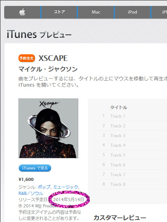Viewport: 167px width, 222px height.
Task: Click the タイトル column header
Action: [x=119, y=108]
